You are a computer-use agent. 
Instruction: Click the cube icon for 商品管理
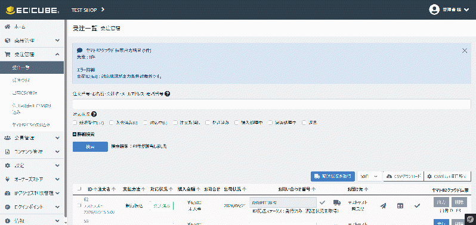8,40
